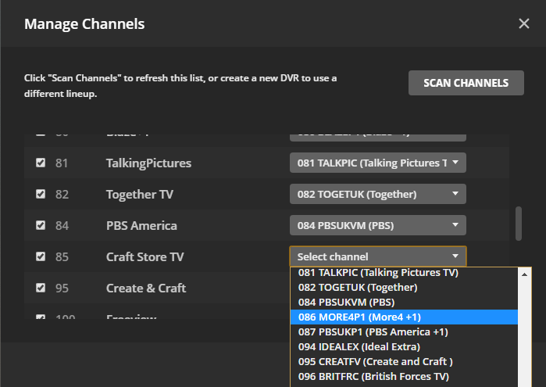Select 095 CREATFV (Create and Craft) option
546x387 pixels.
[404, 361]
